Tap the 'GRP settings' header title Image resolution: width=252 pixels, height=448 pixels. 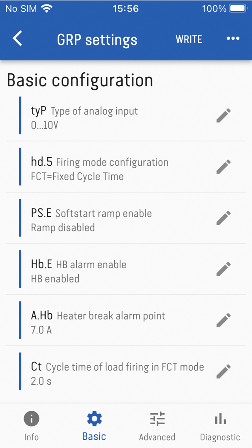click(x=97, y=40)
